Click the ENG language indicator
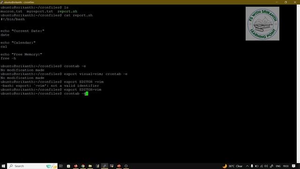Screen dimensions: 300x169 click(278, 166)
